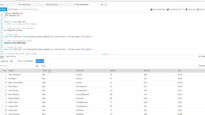Click age value 22.99
This screenshot has width=205, height=115.
point(180,75)
